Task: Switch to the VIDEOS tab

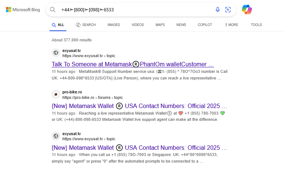Action: [x=138, y=25]
